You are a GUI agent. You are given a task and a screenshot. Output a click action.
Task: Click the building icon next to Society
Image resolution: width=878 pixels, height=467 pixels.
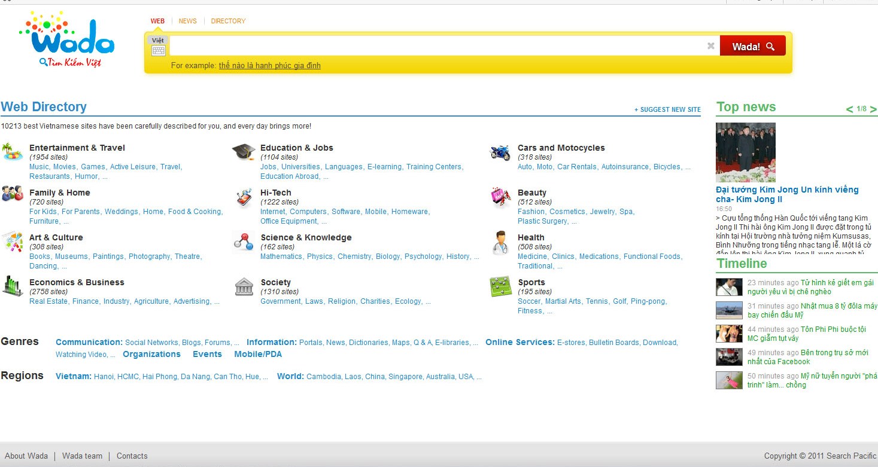click(244, 286)
